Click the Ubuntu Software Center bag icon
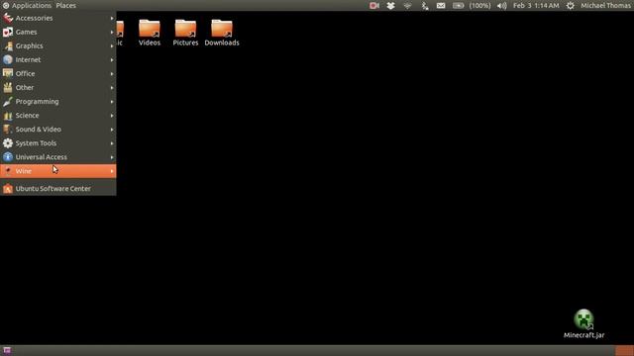The image size is (634, 356). pyautogui.click(x=8, y=189)
